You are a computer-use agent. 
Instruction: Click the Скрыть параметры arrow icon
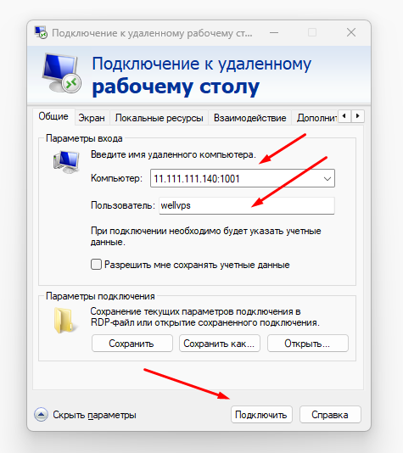point(41,415)
